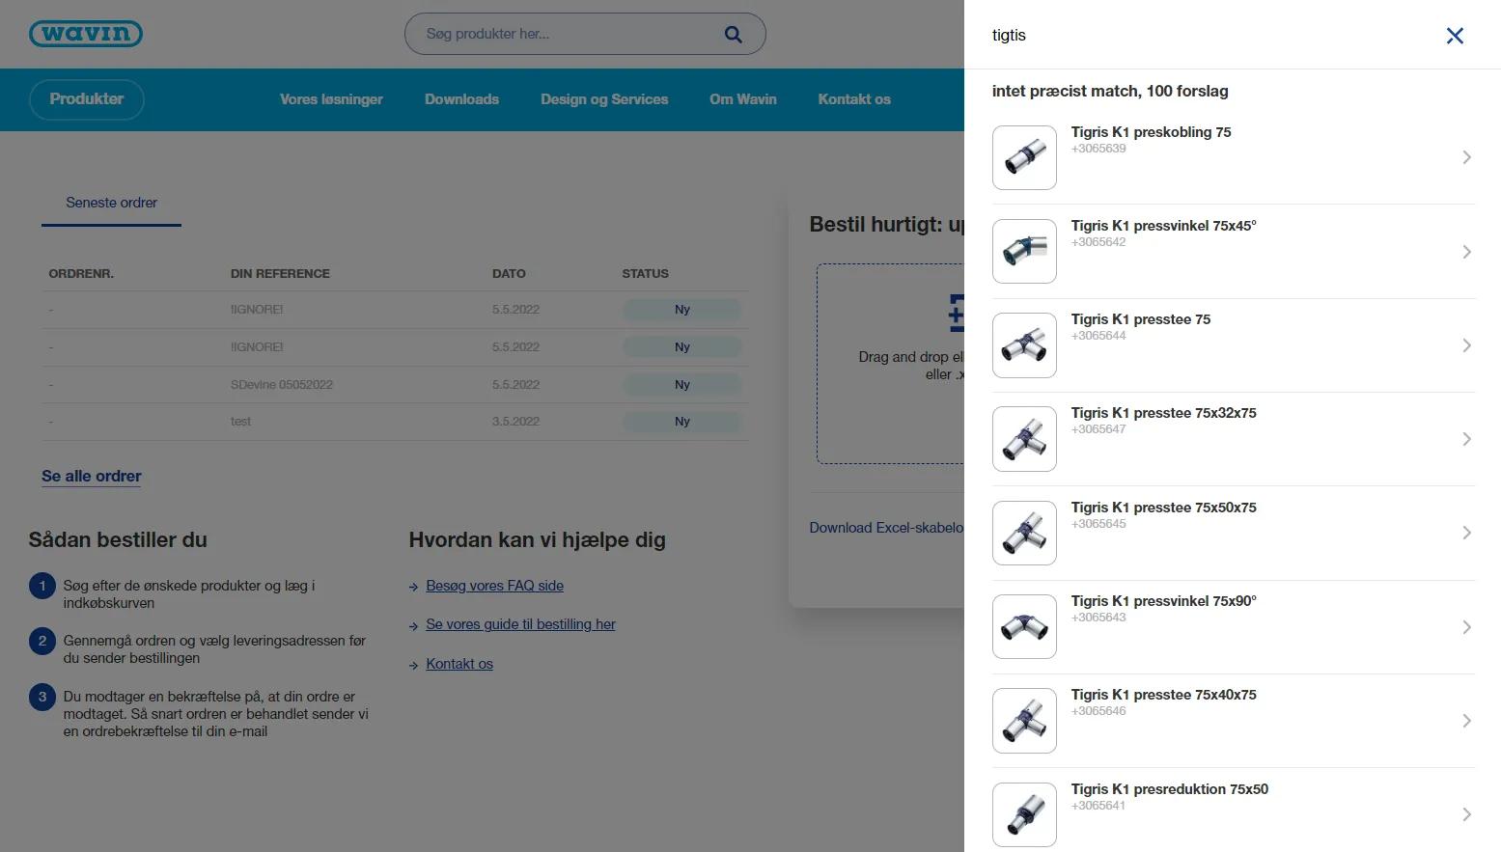Click item number +3065641

(1098, 806)
